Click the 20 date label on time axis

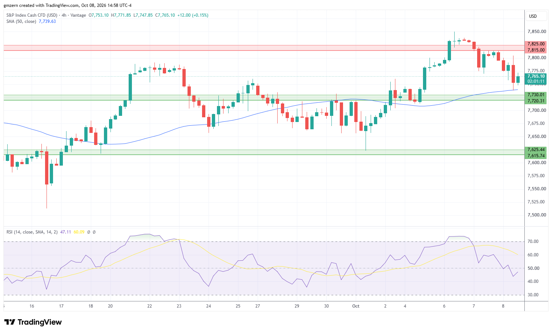tap(110, 306)
